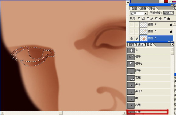
Task: Hide 图层 6 using the eye icon
Action: [x=132, y=39]
